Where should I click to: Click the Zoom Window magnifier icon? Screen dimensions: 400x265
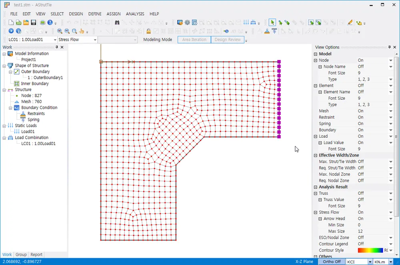tap(74, 31)
